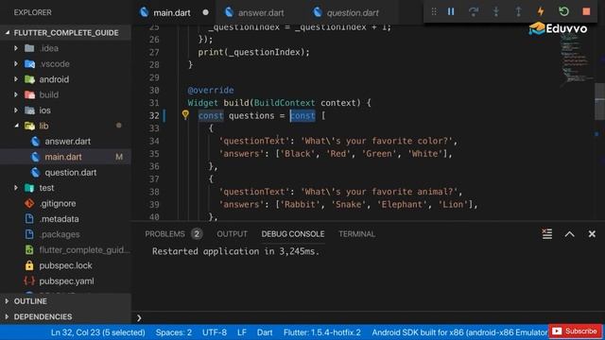Image resolution: width=605 pixels, height=340 pixels.
Task: Click the debug Step Into icon
Action: point(495,11)
